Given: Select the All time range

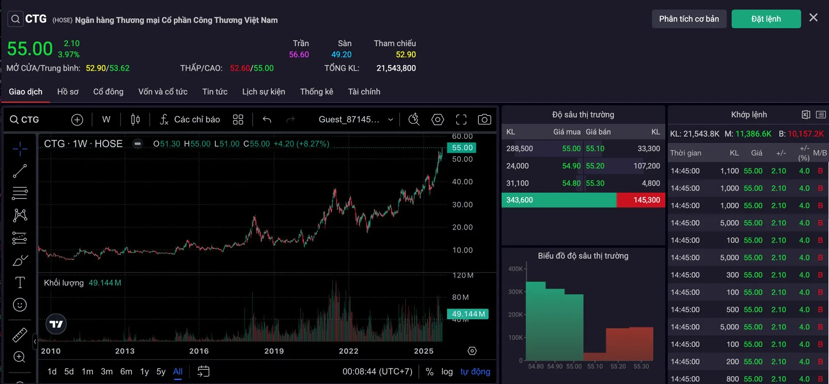Looking at the screenshot, I should point(178,371).
